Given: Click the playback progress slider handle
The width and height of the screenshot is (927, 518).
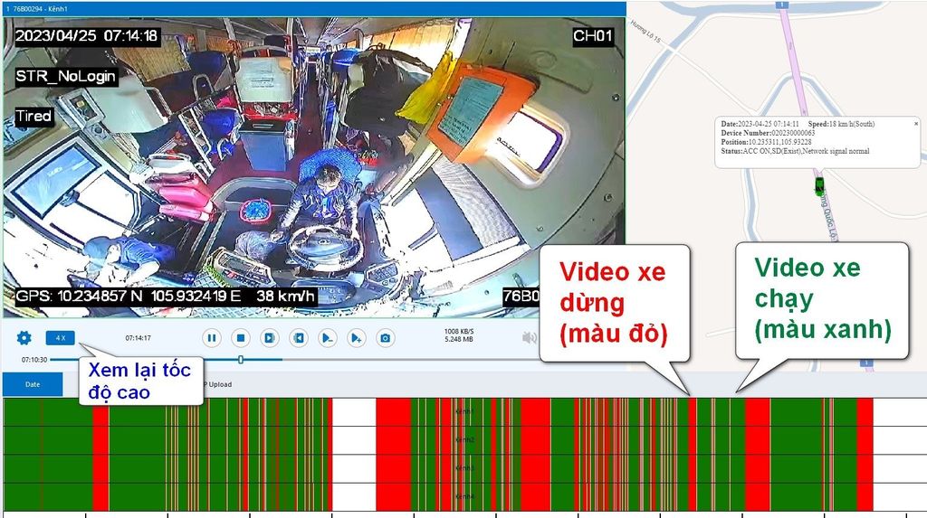Looking at the screenshot, I should coord(241,359).
